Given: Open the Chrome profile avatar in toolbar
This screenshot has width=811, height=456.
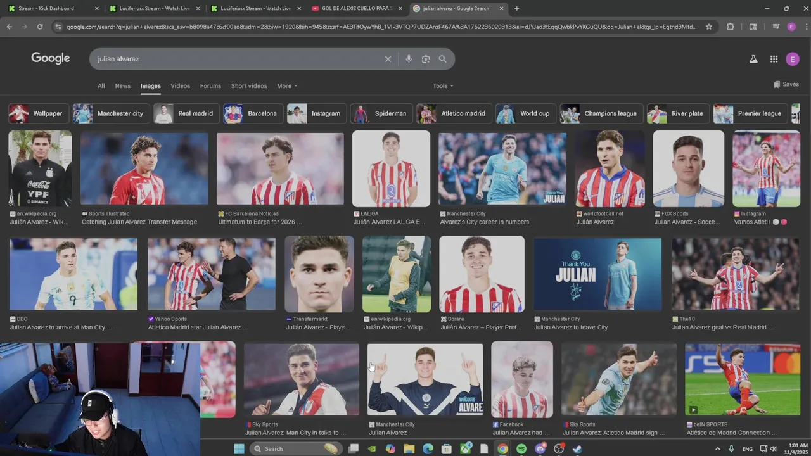Looking at the screenshot, I should [791, 27].
